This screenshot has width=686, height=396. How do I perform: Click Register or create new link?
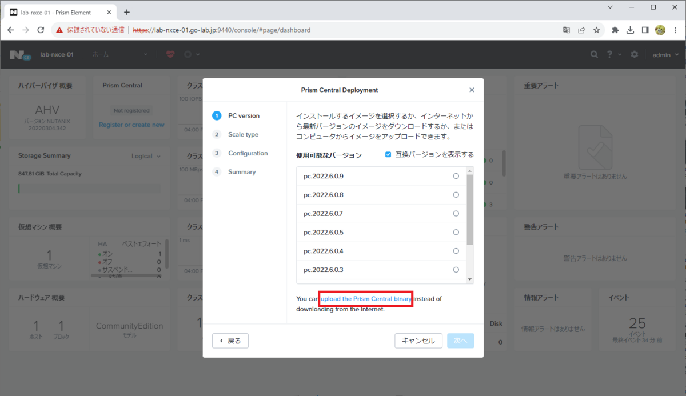pos(131,125)
